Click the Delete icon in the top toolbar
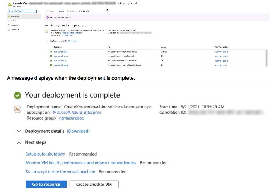 [x=46, y=11]
